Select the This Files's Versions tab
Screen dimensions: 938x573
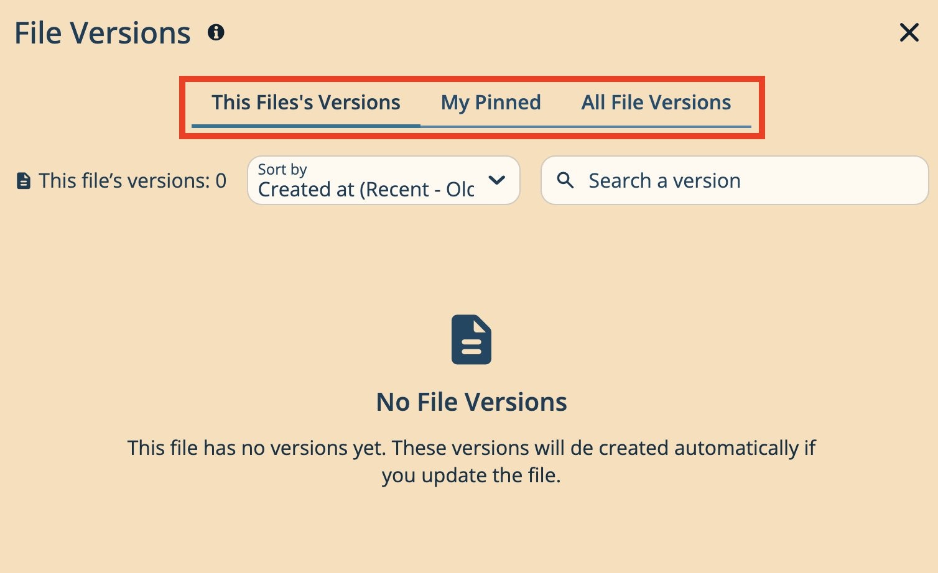[x=306, y=102]
